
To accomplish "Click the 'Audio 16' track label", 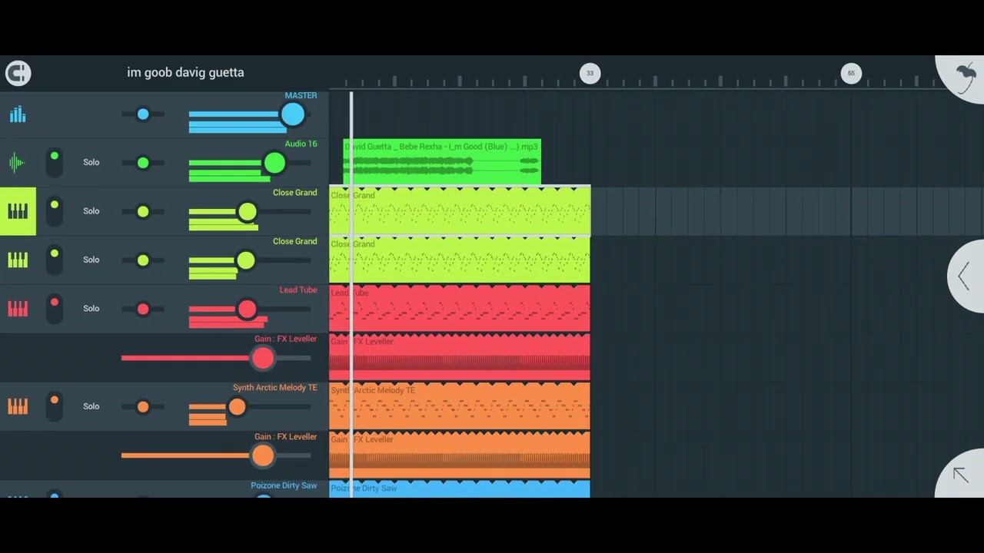I will tap(301, 144).
